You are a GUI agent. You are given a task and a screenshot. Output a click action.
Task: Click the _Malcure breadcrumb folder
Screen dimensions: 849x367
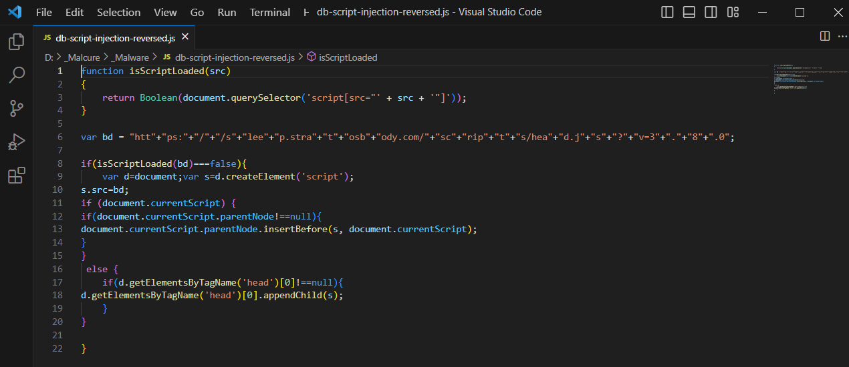pos(82,58)
